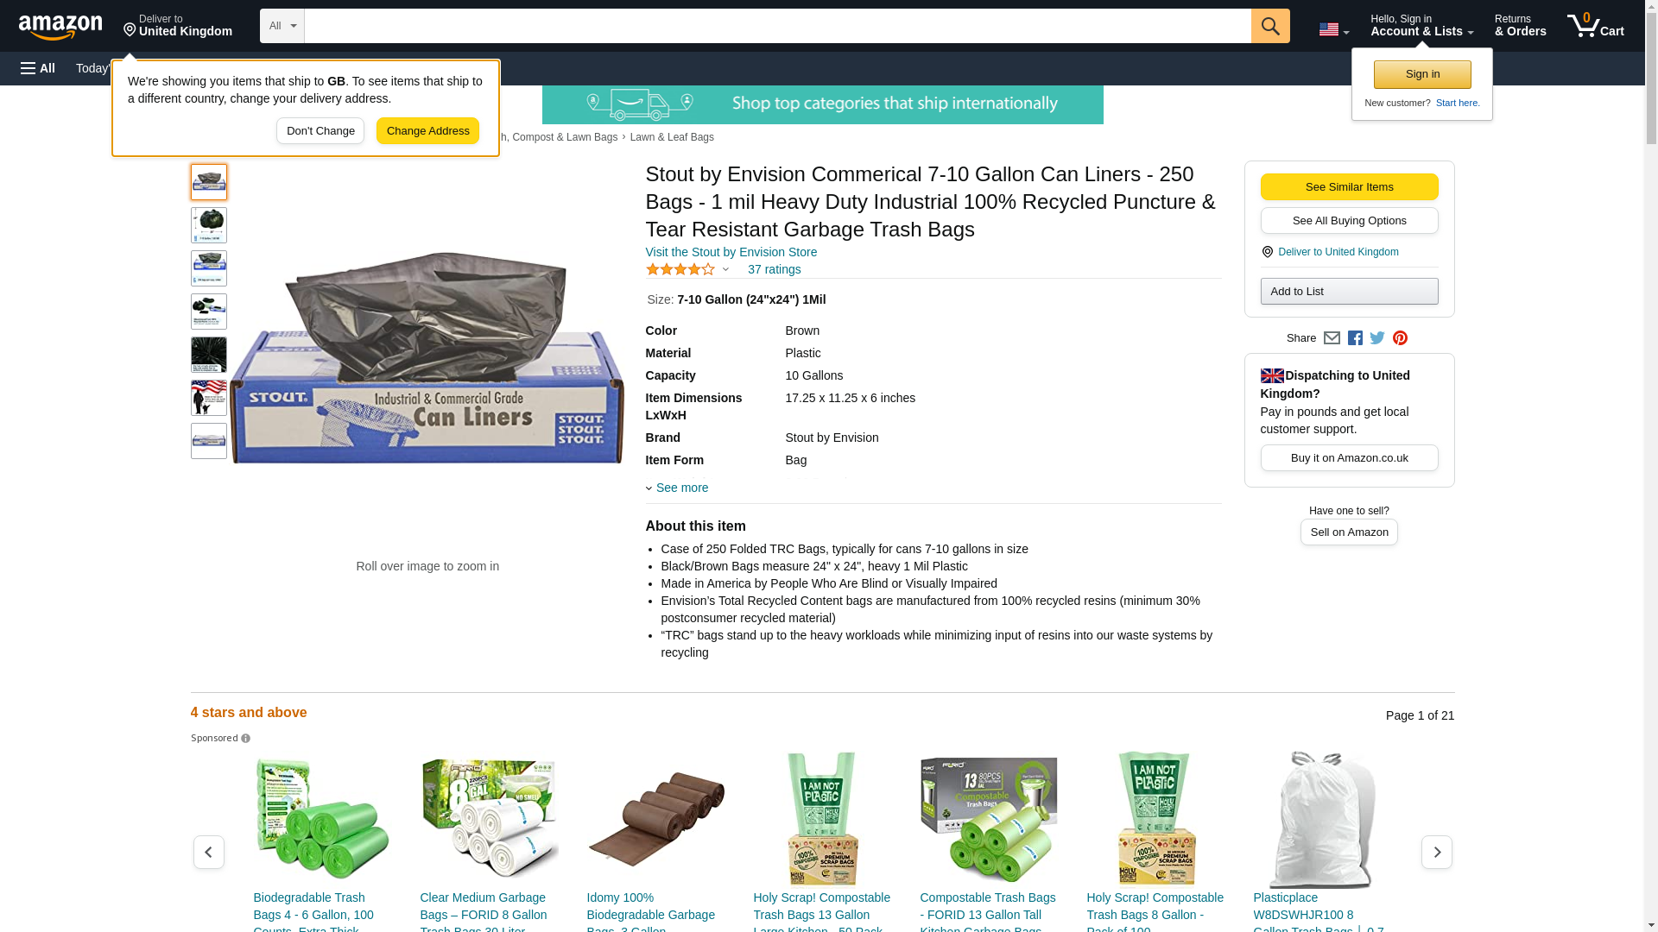
Task: Open the language flag dropdown
Action: tap(1333, 29)
